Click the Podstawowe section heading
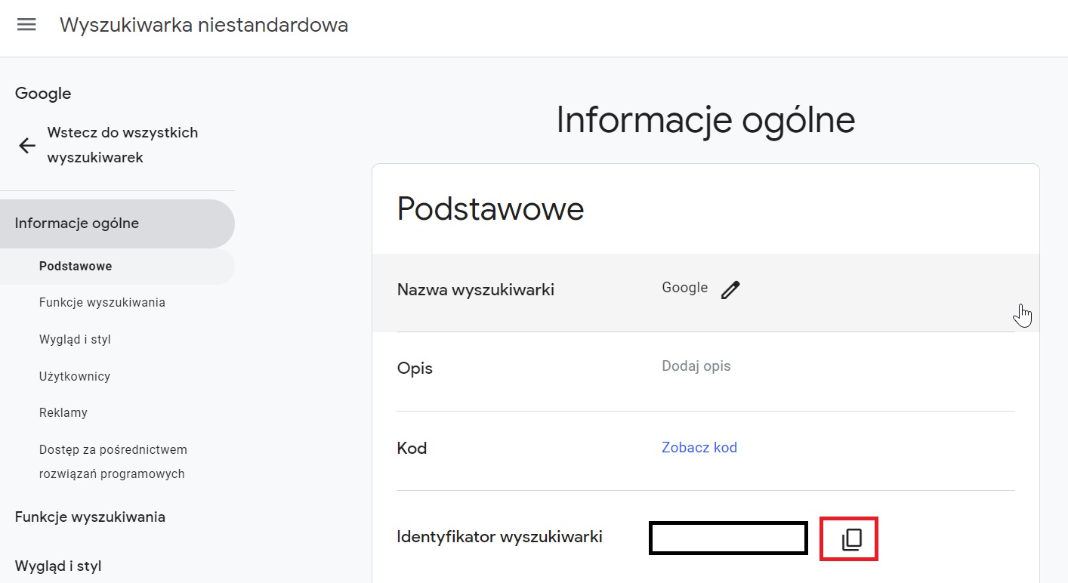 (490, 209)
